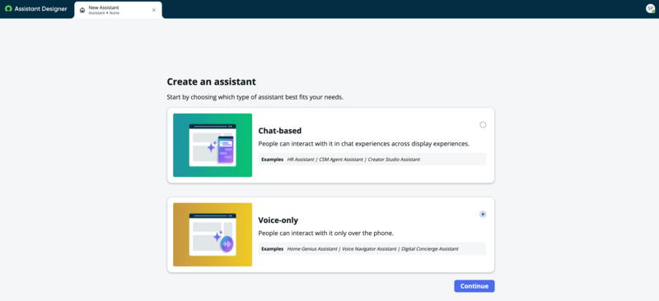
Task: Click the chat experiences description text
Action: tap(363, 144)
